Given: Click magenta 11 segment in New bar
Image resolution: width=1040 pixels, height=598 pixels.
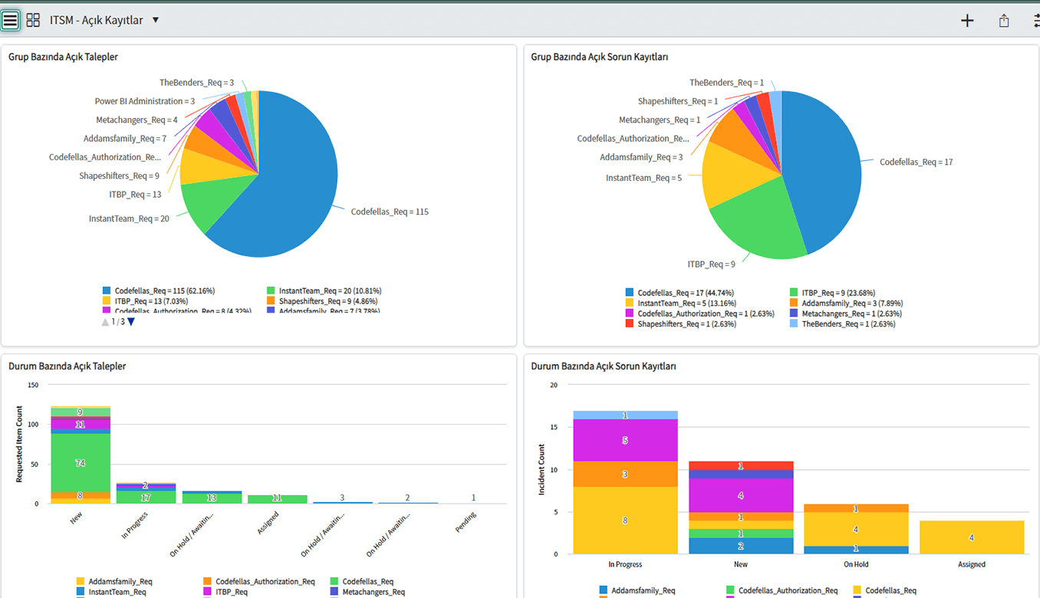Looking at the screenshot, I should (x=80, y=424).
